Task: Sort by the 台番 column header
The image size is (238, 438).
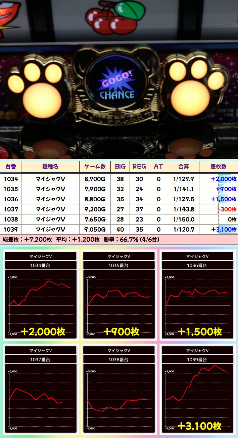Action: (11, 167)
